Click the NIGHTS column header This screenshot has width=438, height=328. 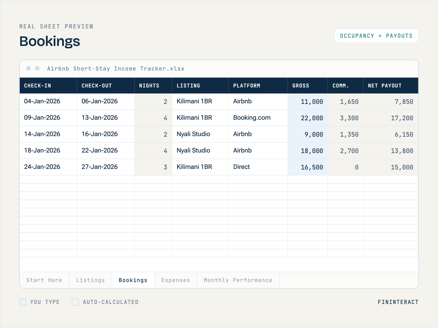pyautogui.click(x=153, y=86)
